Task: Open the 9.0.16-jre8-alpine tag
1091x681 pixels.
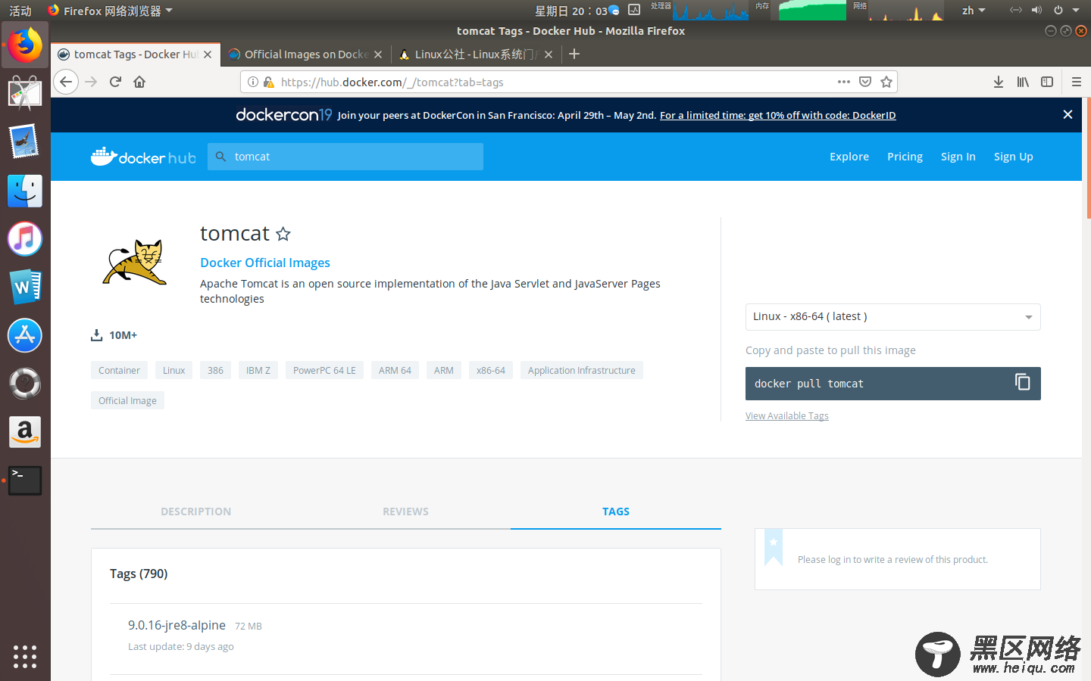Action: pyautogui.click(x=177, y=625)
